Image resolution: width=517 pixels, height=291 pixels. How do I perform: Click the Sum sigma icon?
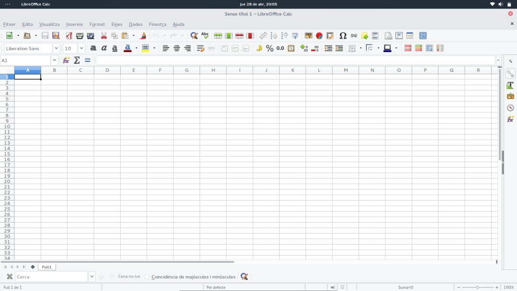tap(77, 60)
